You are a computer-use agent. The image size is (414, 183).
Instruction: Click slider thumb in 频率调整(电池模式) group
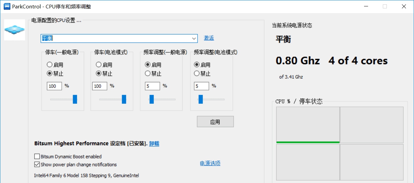200,99
